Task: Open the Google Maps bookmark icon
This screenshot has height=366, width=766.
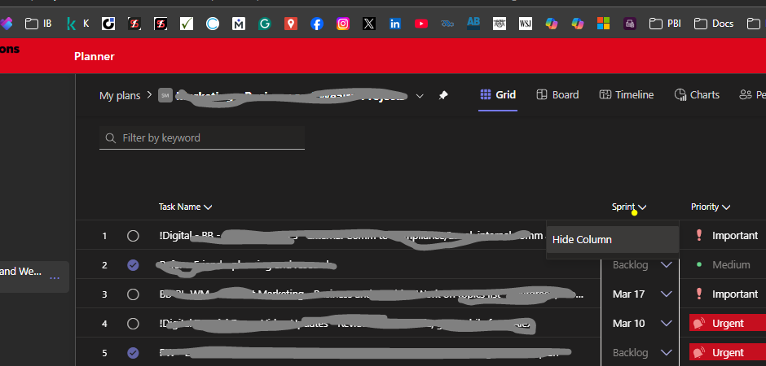Action: pos(291,24)
